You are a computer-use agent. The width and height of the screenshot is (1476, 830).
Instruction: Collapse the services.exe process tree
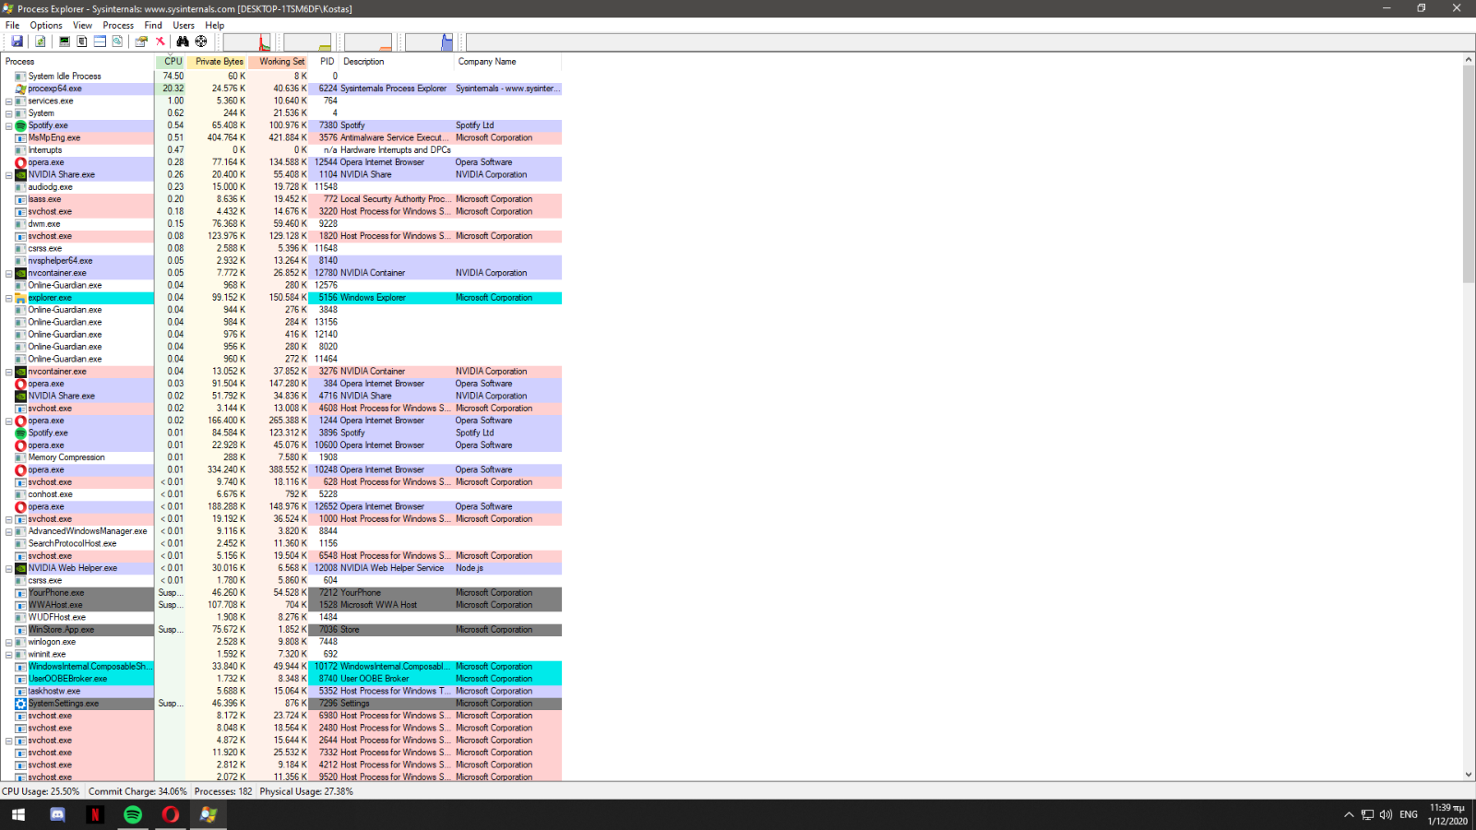point(9,101)
